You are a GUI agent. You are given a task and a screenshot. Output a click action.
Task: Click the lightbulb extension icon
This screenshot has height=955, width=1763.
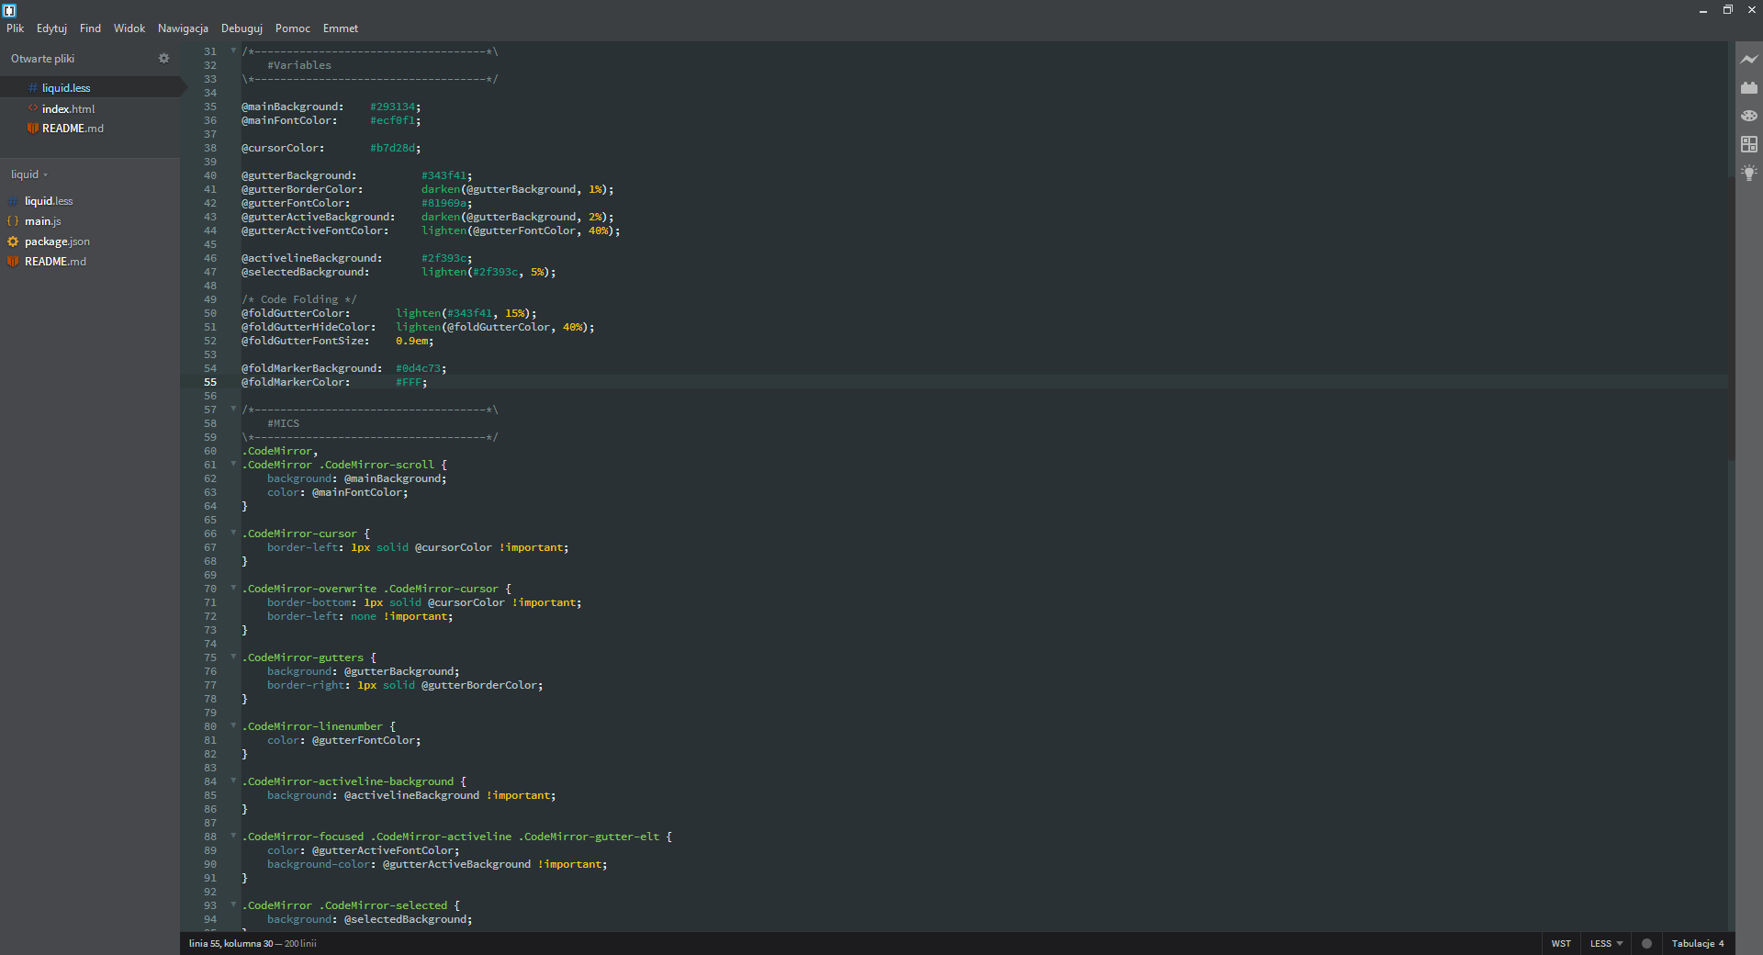pos(1749,173)
